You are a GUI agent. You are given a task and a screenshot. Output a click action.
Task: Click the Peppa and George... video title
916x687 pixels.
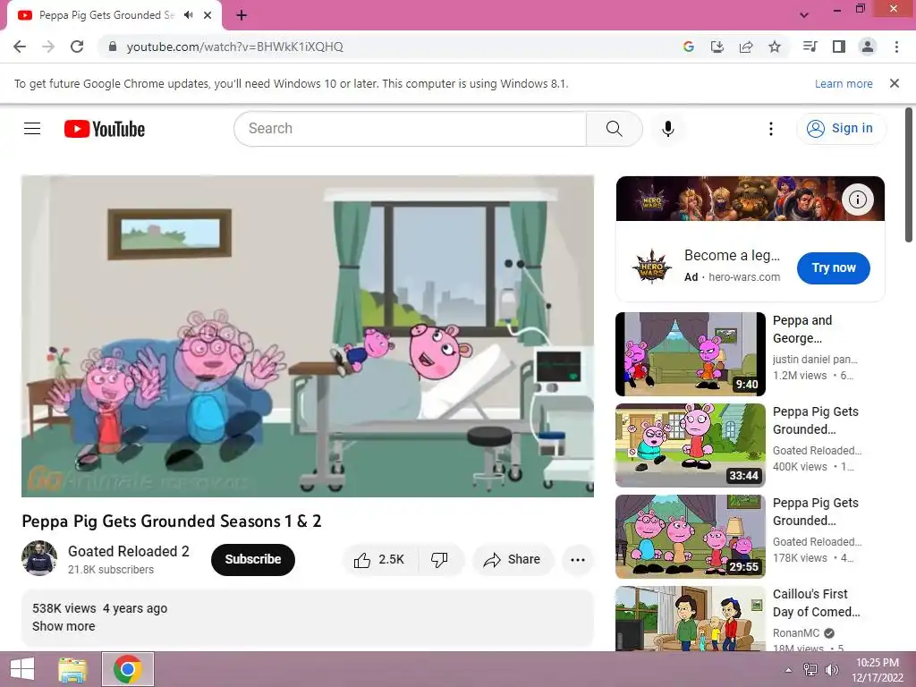click(802, 329)
